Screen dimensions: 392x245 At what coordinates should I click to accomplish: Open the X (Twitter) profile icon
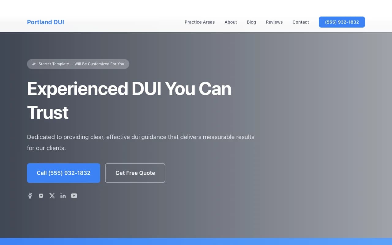click(52, 196)
